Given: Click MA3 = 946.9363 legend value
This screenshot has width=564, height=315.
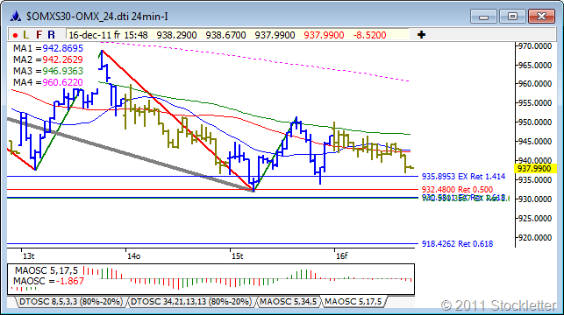Looking at the screenshot, I should point(62,71).
